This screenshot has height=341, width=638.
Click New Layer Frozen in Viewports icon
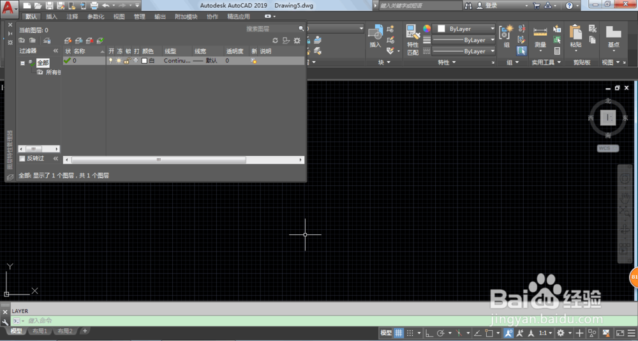[79, 40]
